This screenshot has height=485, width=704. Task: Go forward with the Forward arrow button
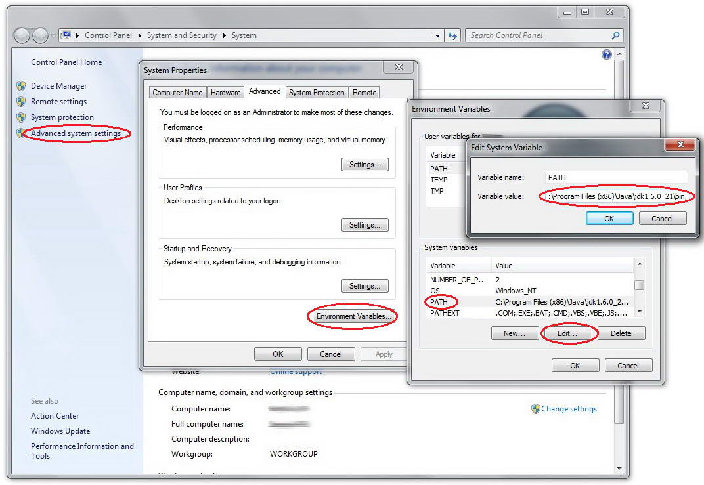pos(41,35)
